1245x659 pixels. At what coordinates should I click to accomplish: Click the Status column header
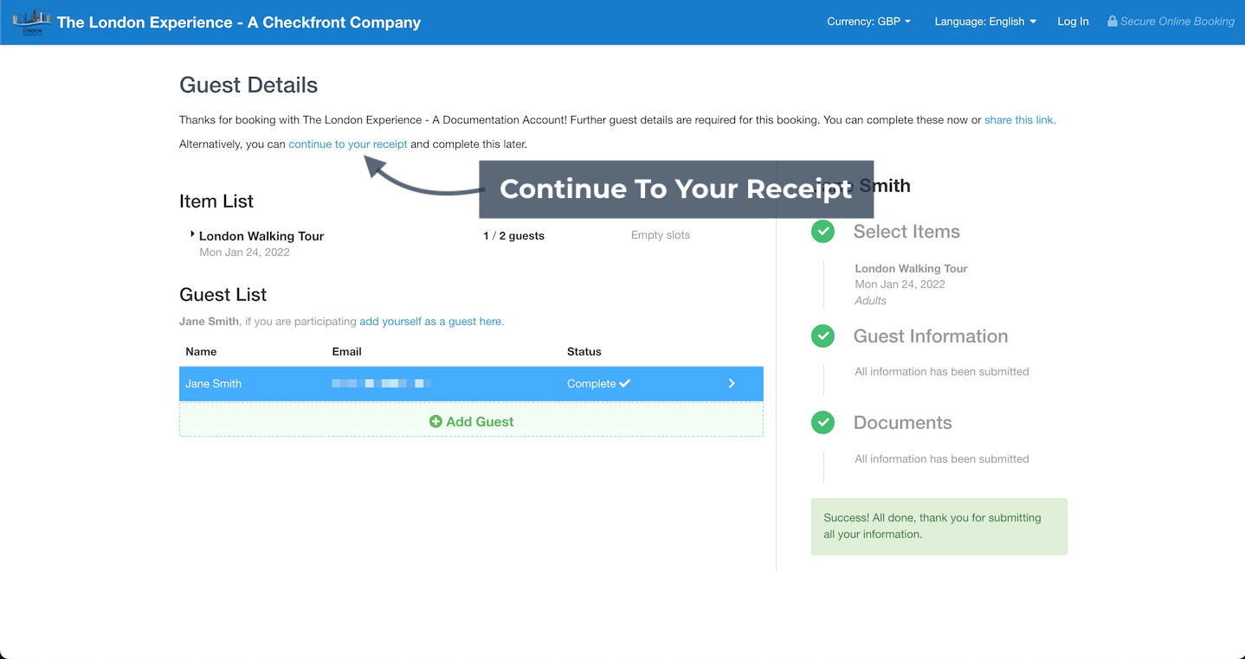tap(584, 352)
